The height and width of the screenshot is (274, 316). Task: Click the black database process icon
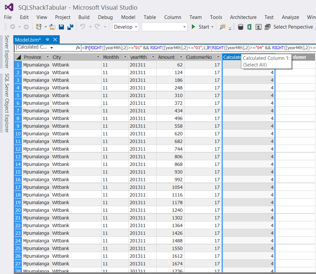click(x=241, y=27)
